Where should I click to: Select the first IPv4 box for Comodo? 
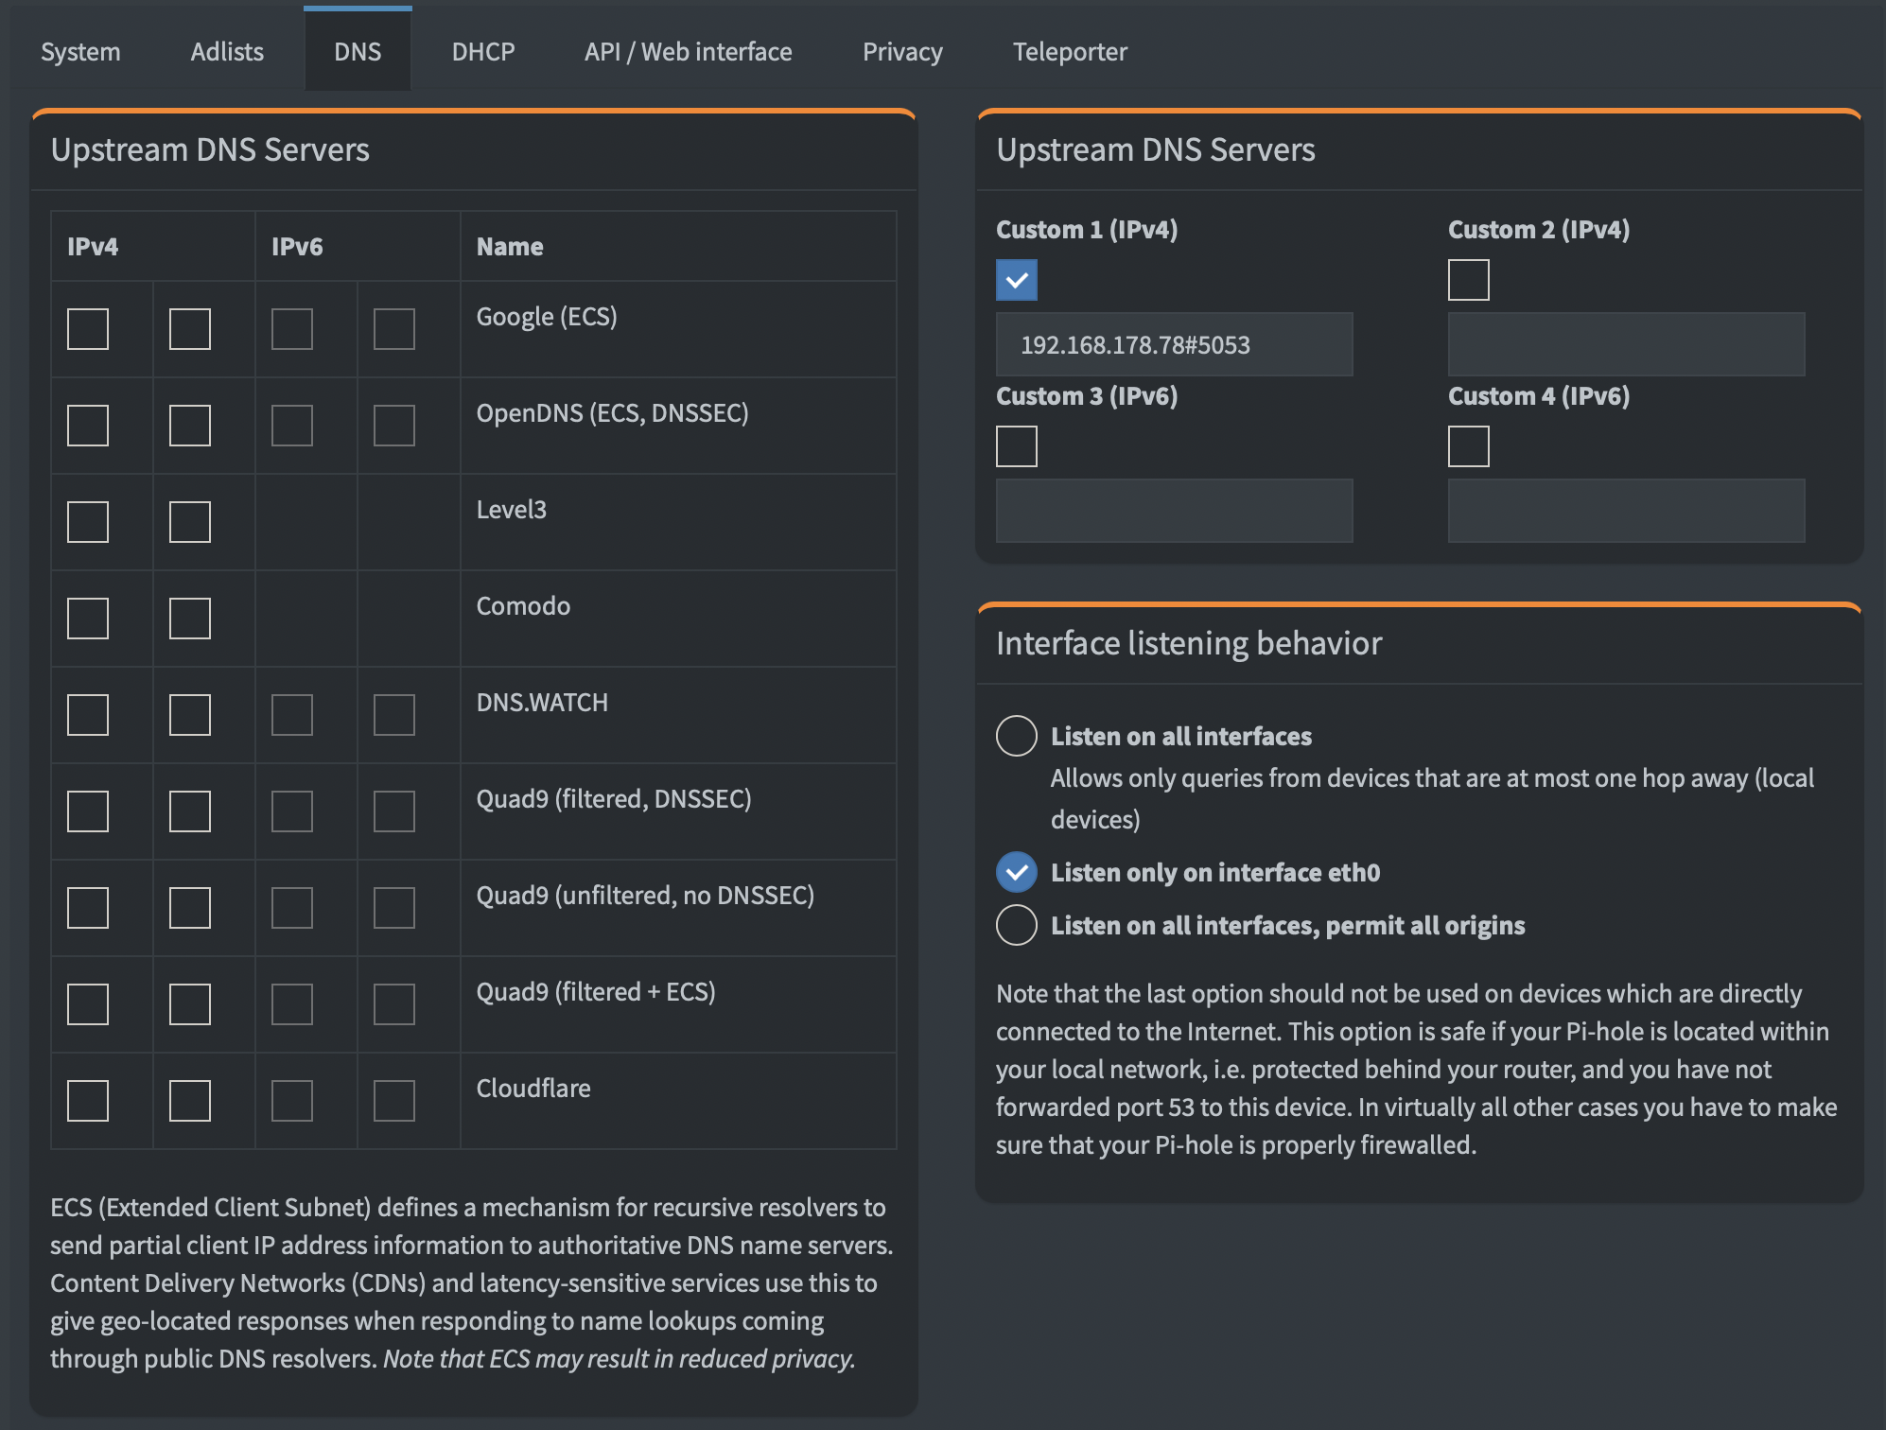(88, 619)
